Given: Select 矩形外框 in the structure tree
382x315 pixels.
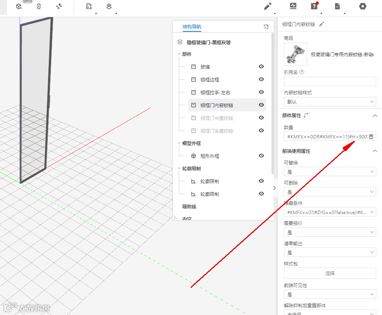Looking at the screenshot, I should 210,156.
